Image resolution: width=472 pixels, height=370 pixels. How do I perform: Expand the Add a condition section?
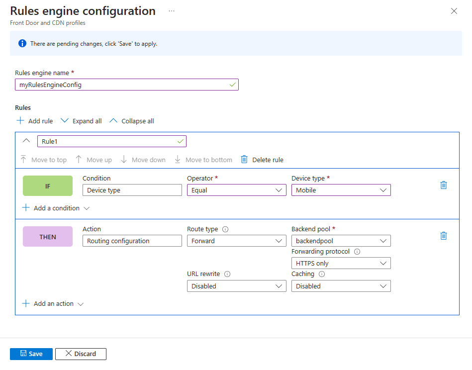pyautogui.click(x=55, y=208)
